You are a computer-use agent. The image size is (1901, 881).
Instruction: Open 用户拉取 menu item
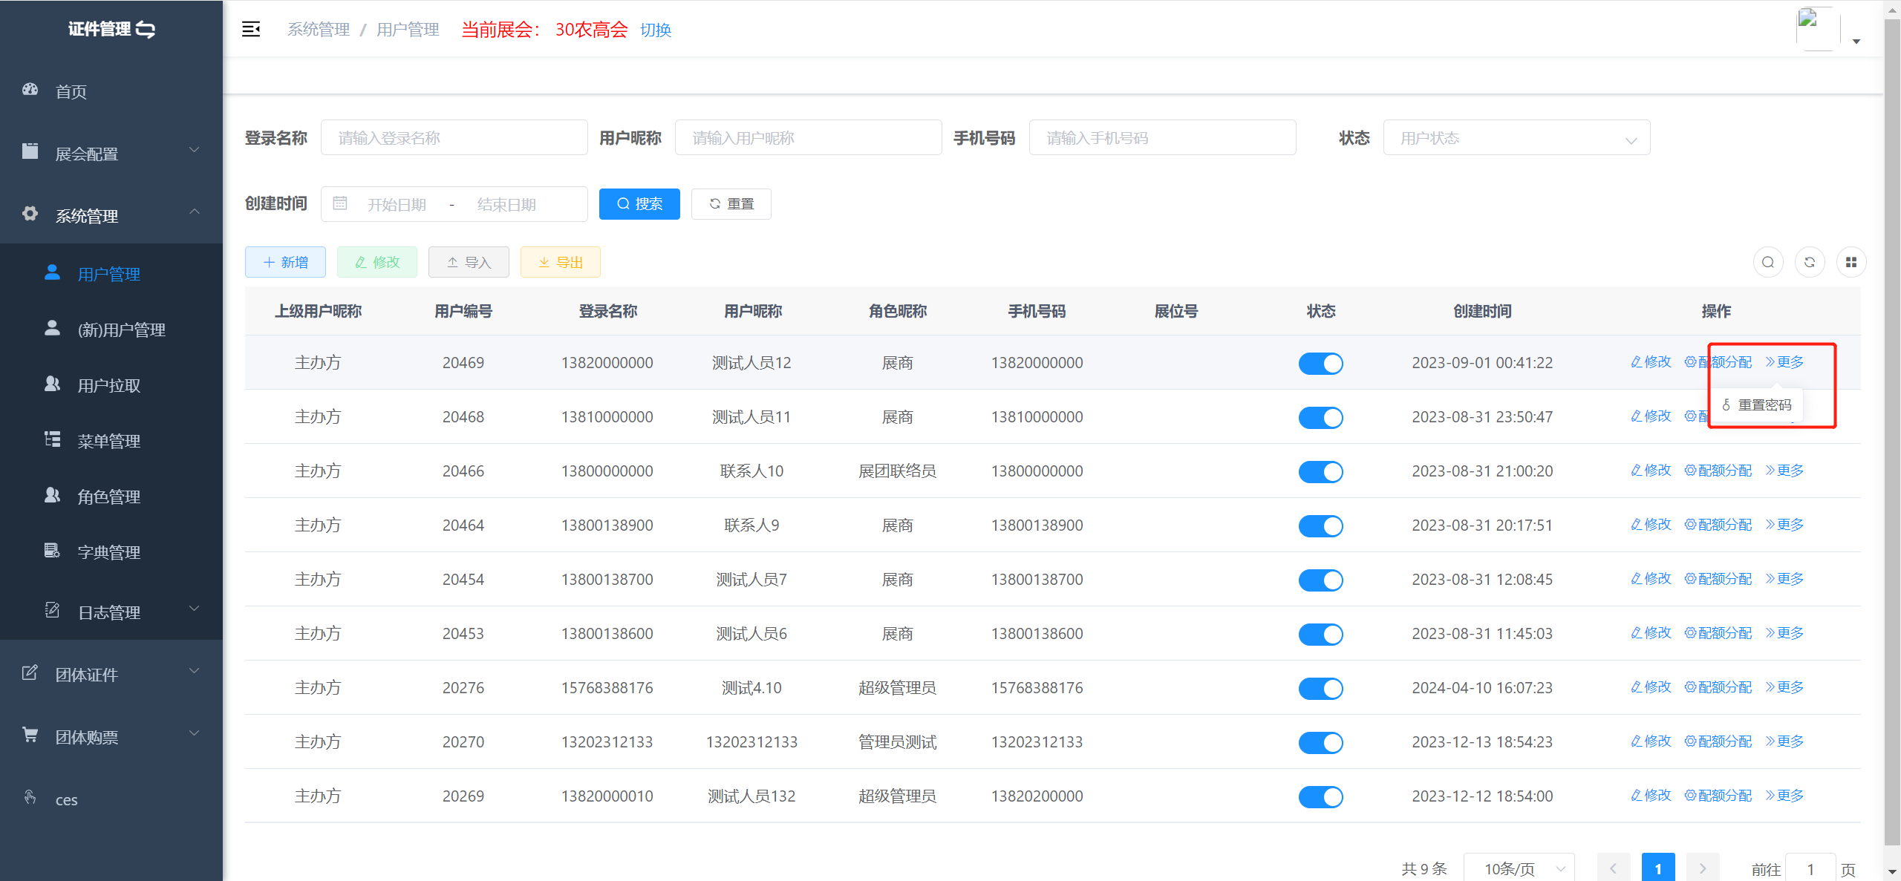click(111, 384)
